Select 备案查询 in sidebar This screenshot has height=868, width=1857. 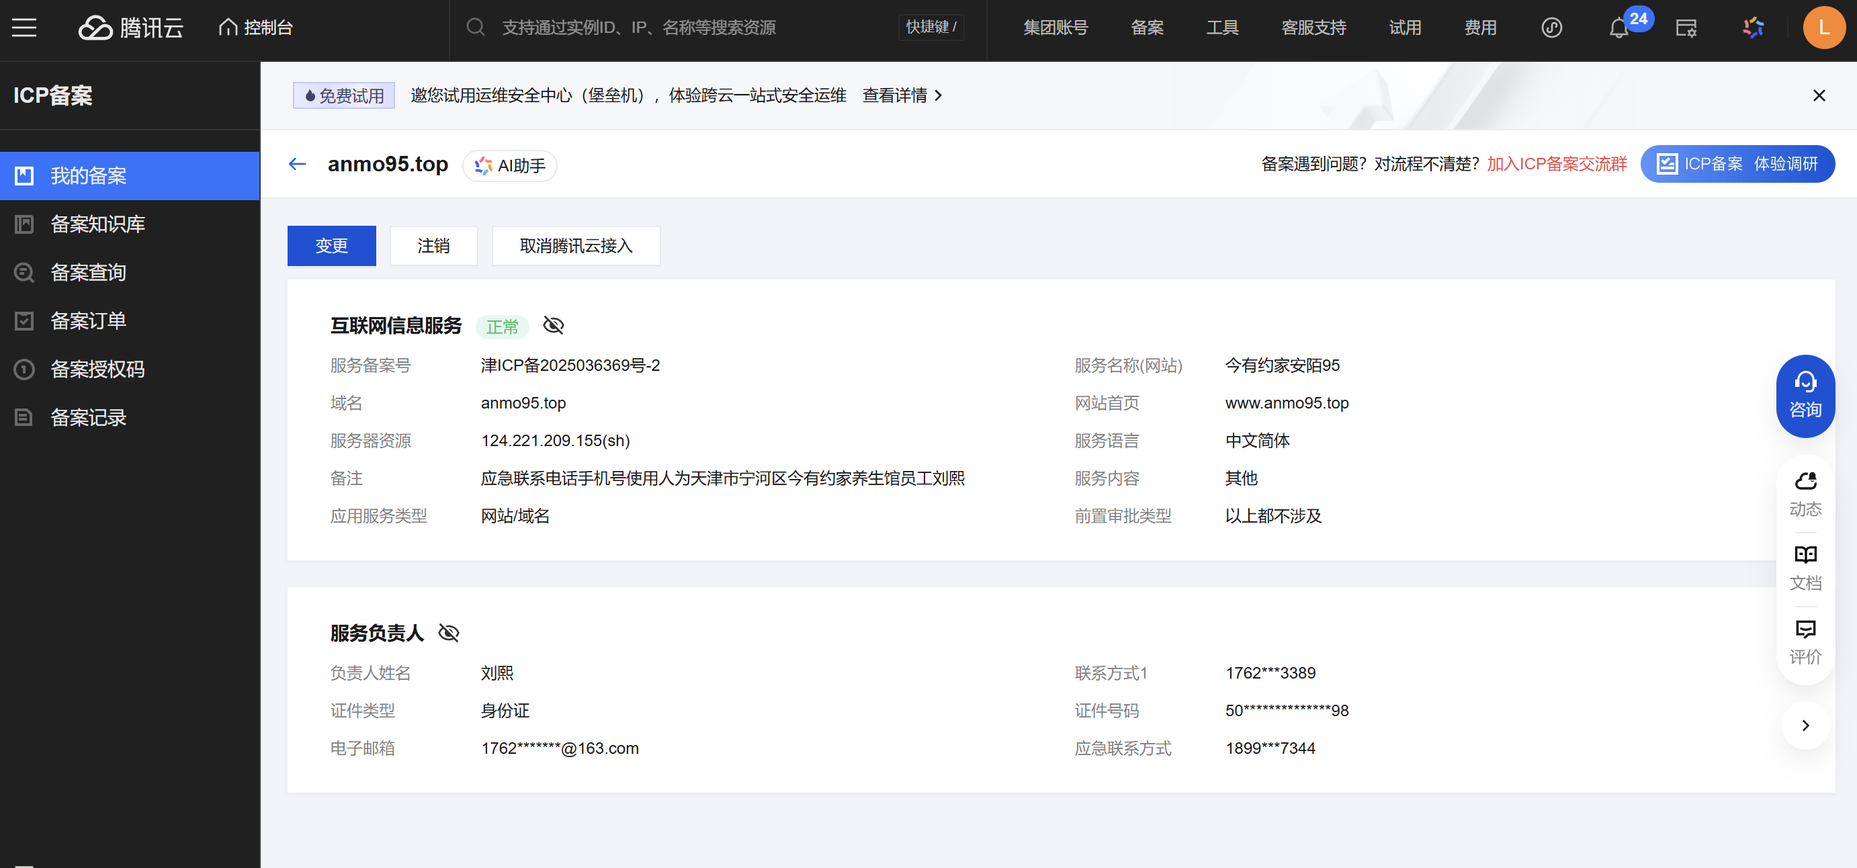coord(88,273)
